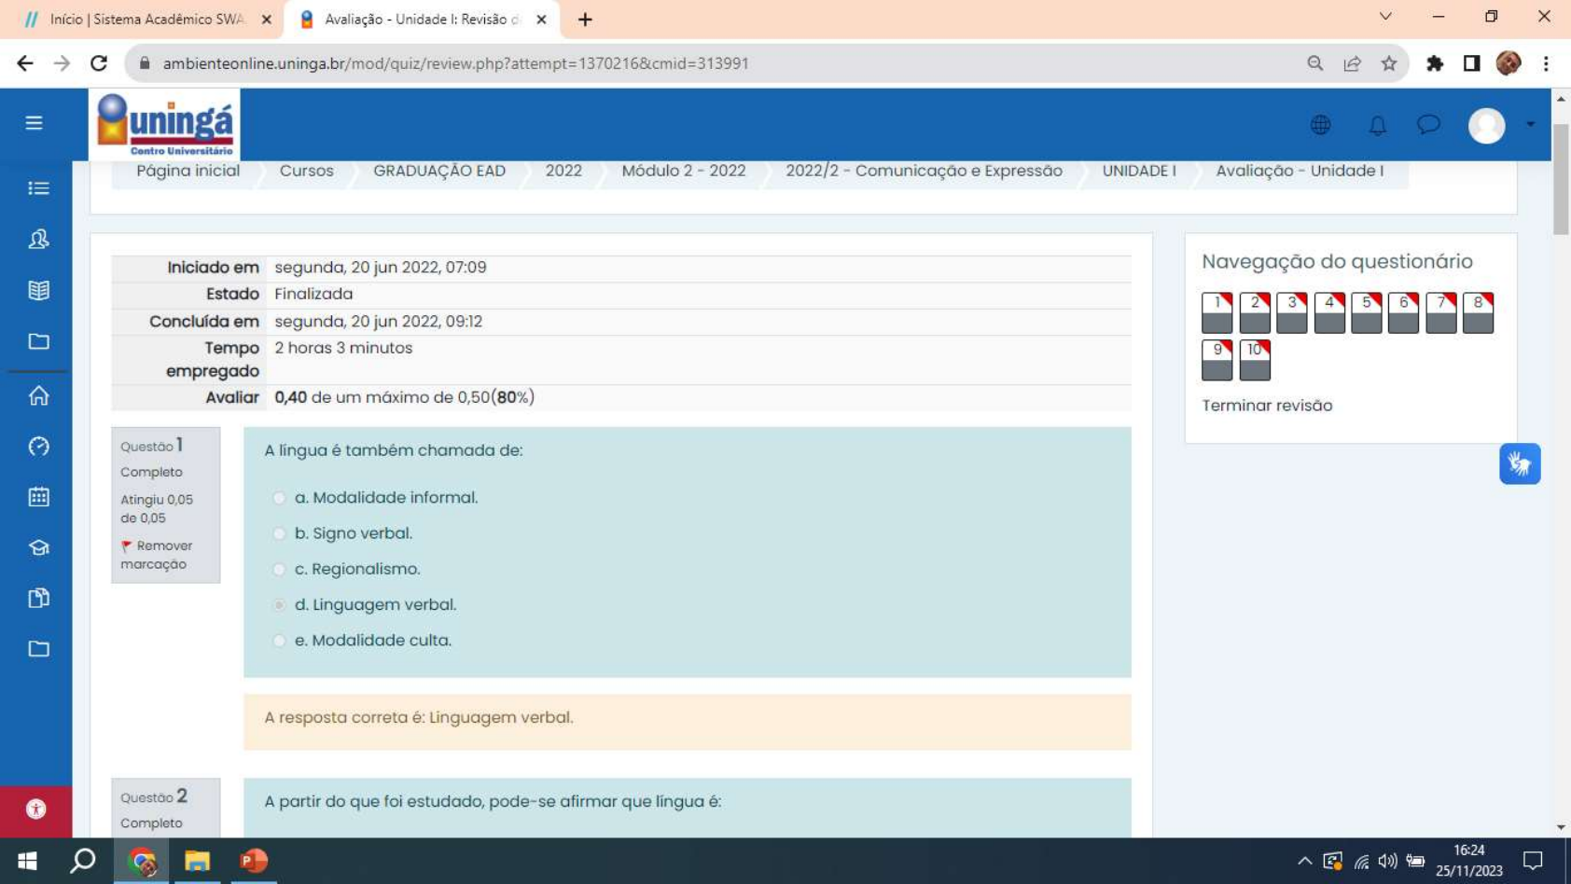
Task: Select option b. Signo verbal
Action: [279, 533]
